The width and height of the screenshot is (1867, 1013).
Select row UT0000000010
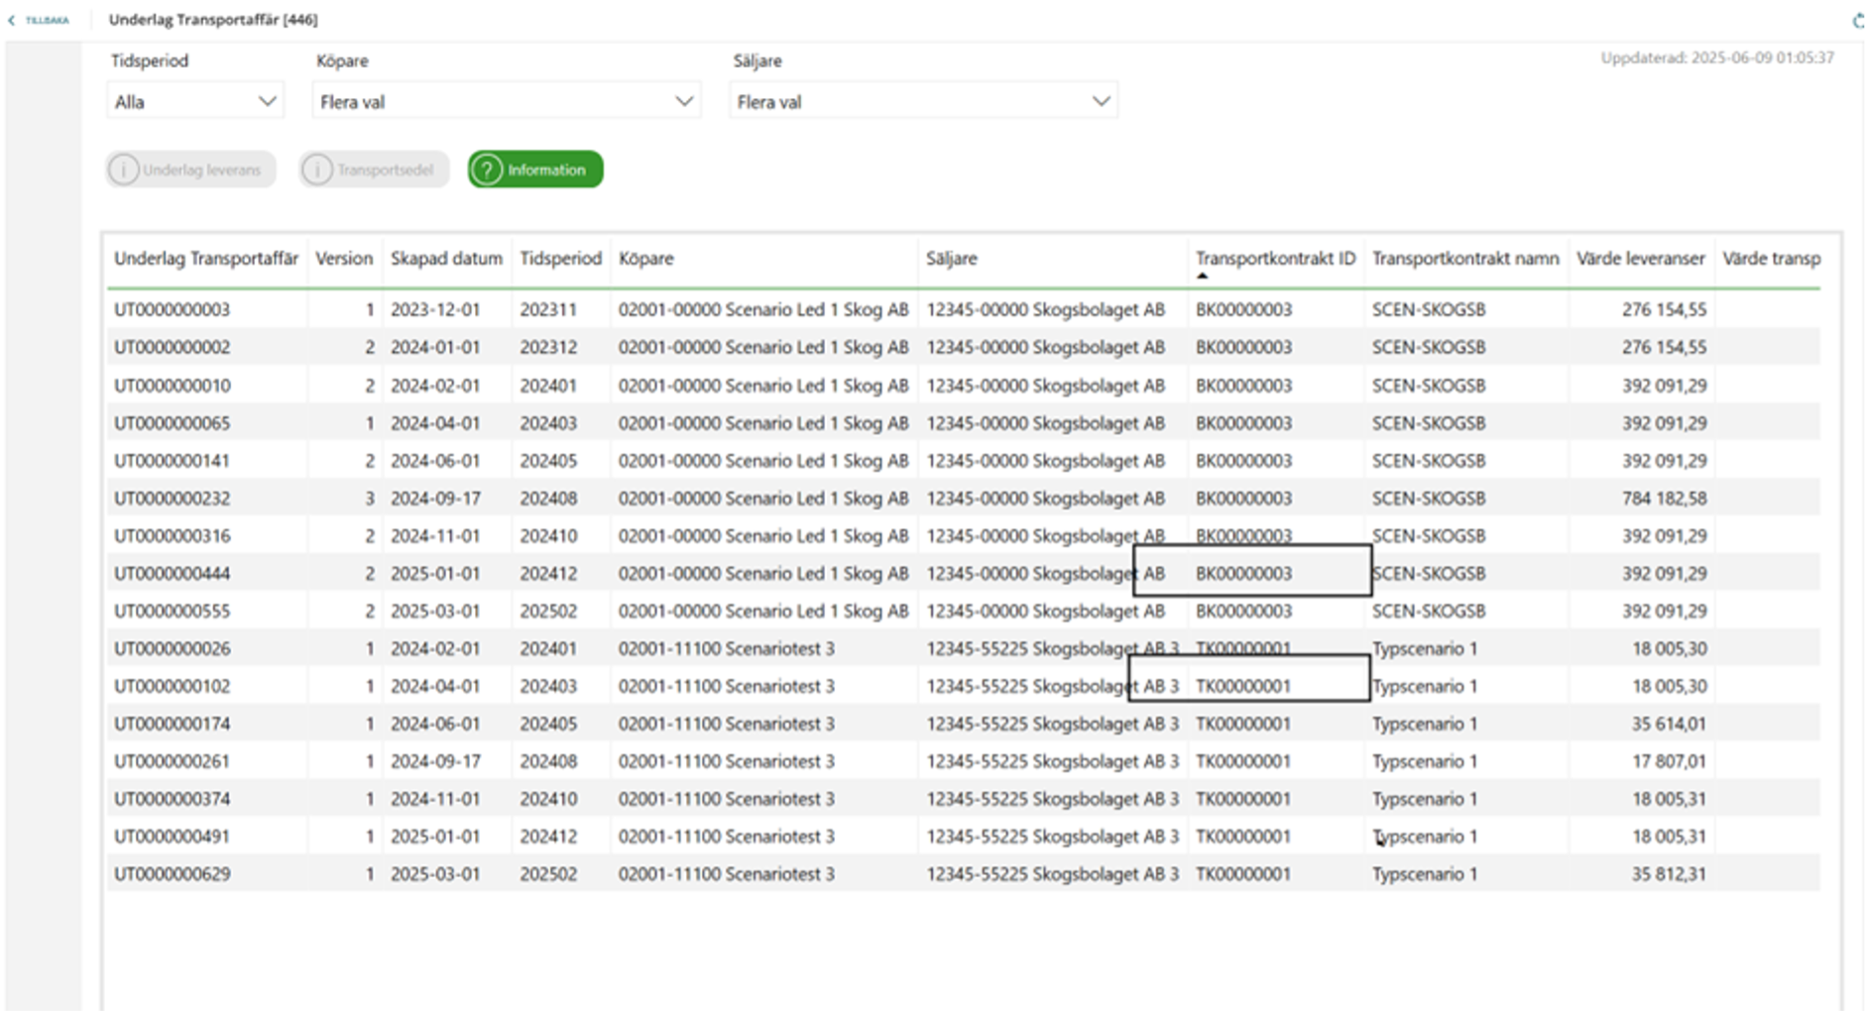pyautogui.click(x=964, y=385)
